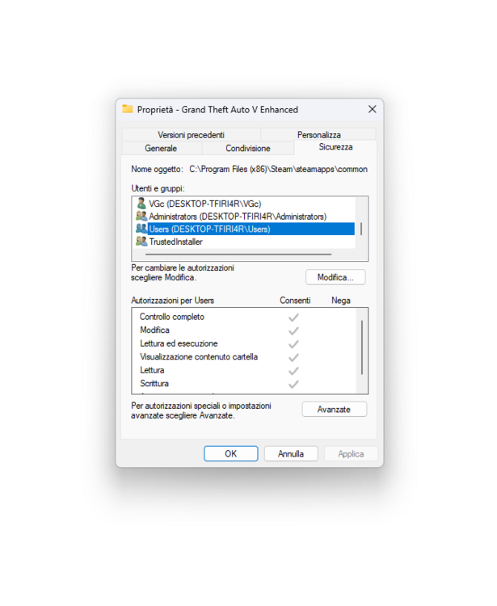Click the Lettura permission label
The width and height of the screenshot is (497, 606).
pos(152,370)
